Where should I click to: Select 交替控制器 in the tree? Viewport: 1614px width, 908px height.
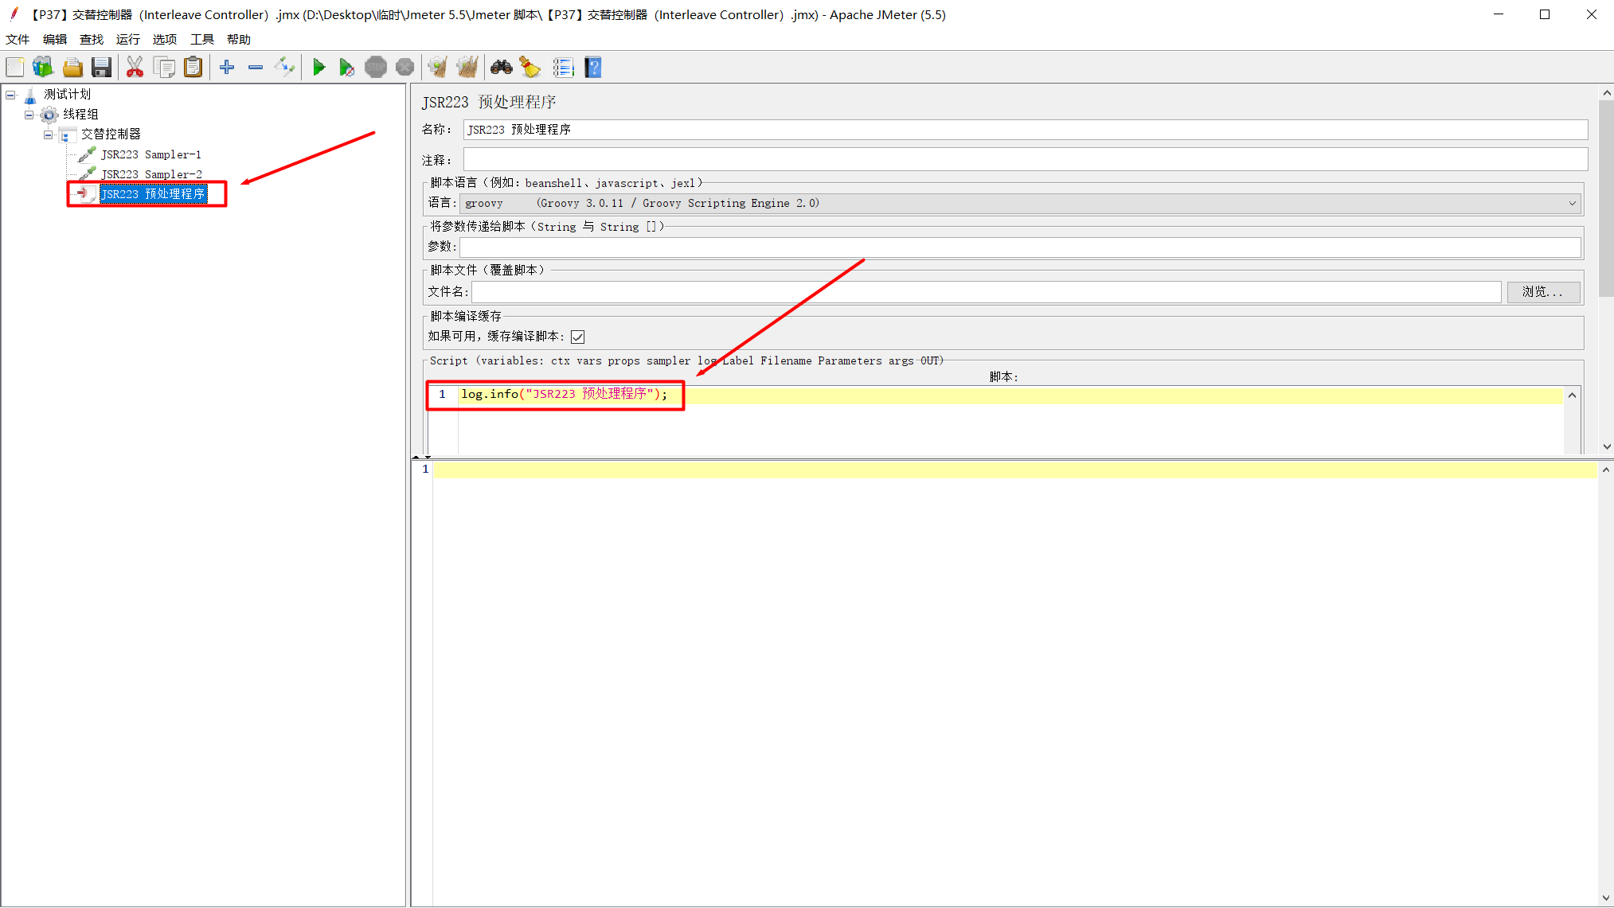pos(111,134)
